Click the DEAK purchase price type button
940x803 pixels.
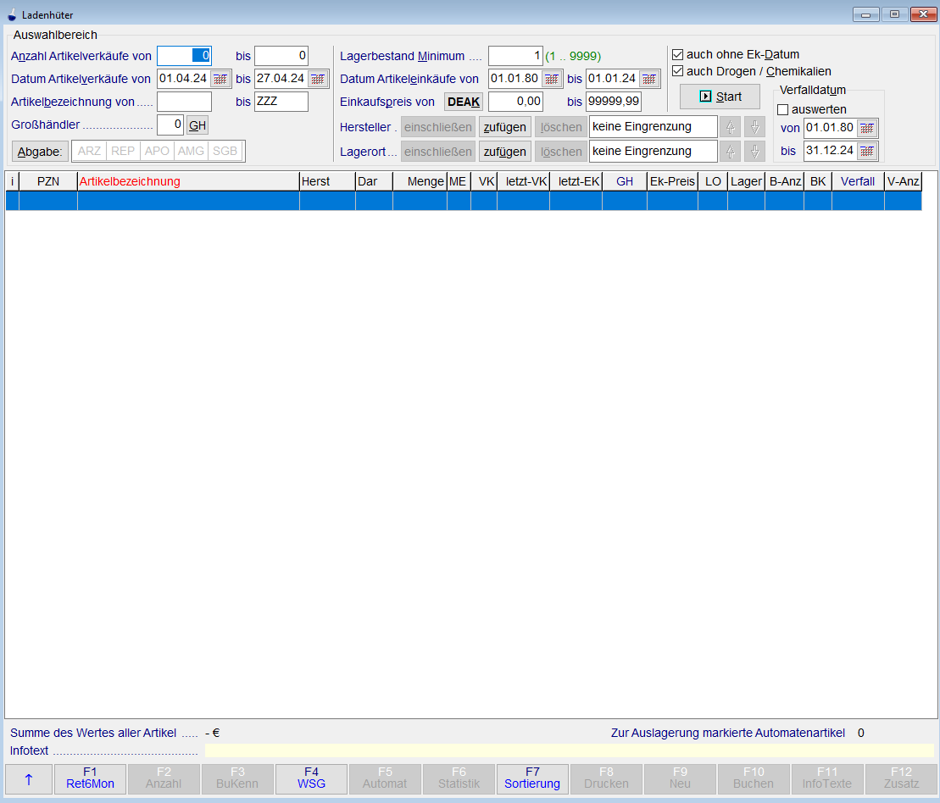(x=464, y=102)
